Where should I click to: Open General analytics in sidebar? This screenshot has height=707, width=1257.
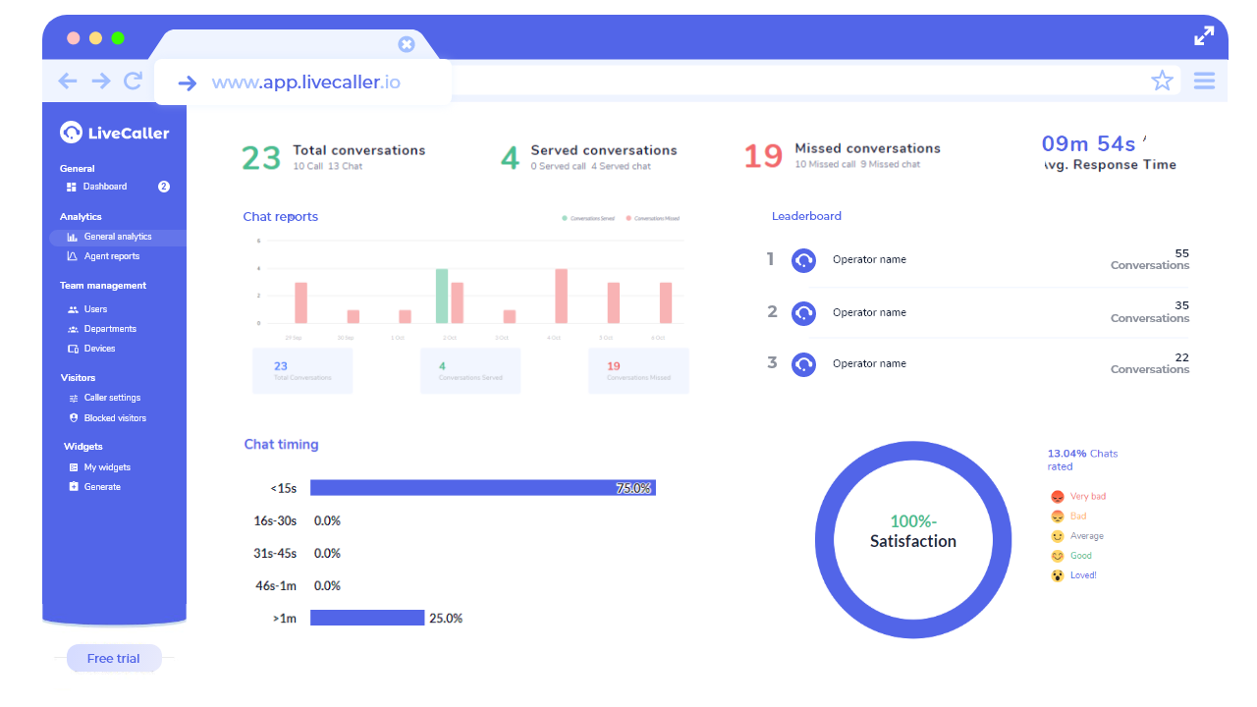117,237
